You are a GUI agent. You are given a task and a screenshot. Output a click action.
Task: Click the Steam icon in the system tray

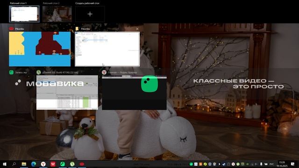tap(224, 164)
